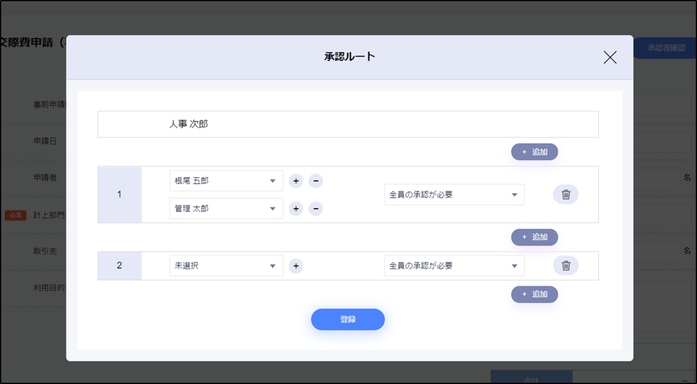697x384 pixels.
Task: Open step 2 全員の承認が必要 dropdown
Action: click(x=454, y=266)
